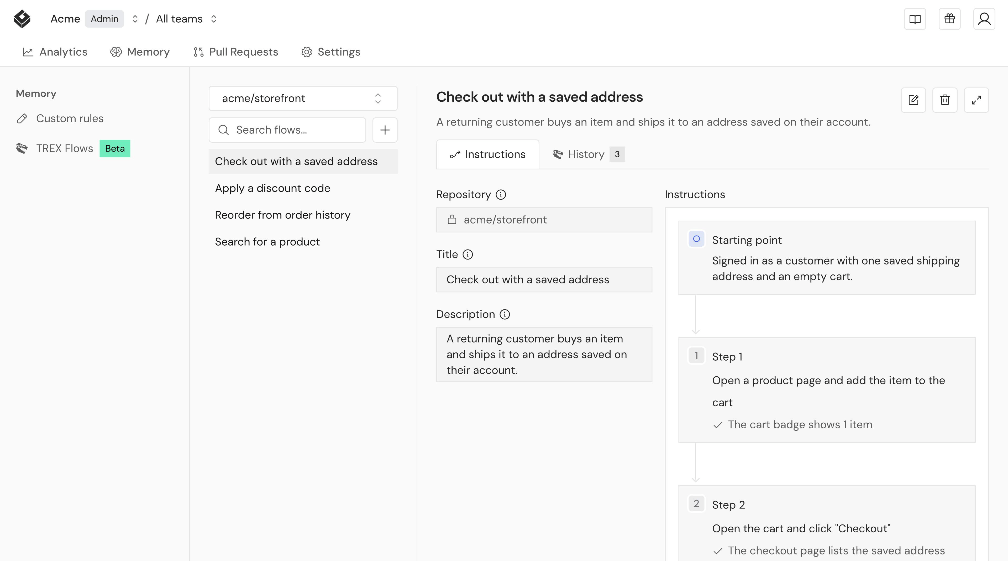Select the Search for a product flow
The height and width of the screenshot is (561, 1008).
303,242
